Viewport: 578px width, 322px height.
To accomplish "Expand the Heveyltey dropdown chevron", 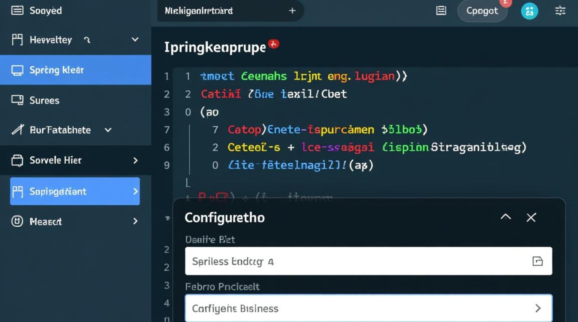I will click(135, 39).
